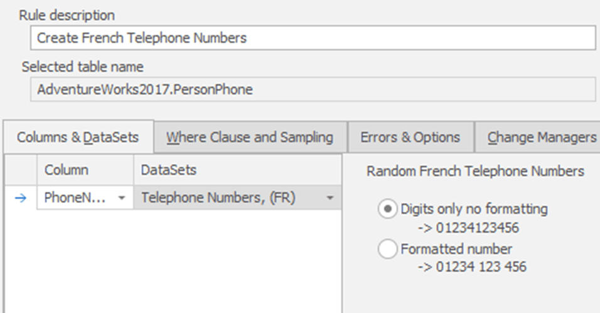Click into the Rule description text field
Screen dimensions: 600x313
(313, 38)
